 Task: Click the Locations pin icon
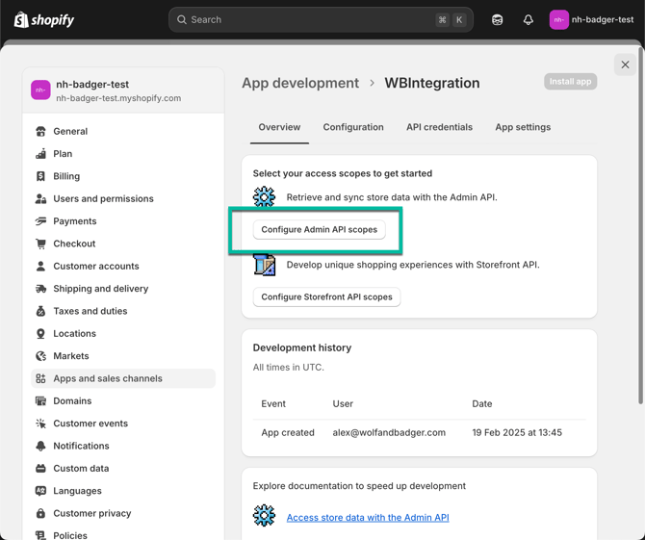click(x=40, y=334)
